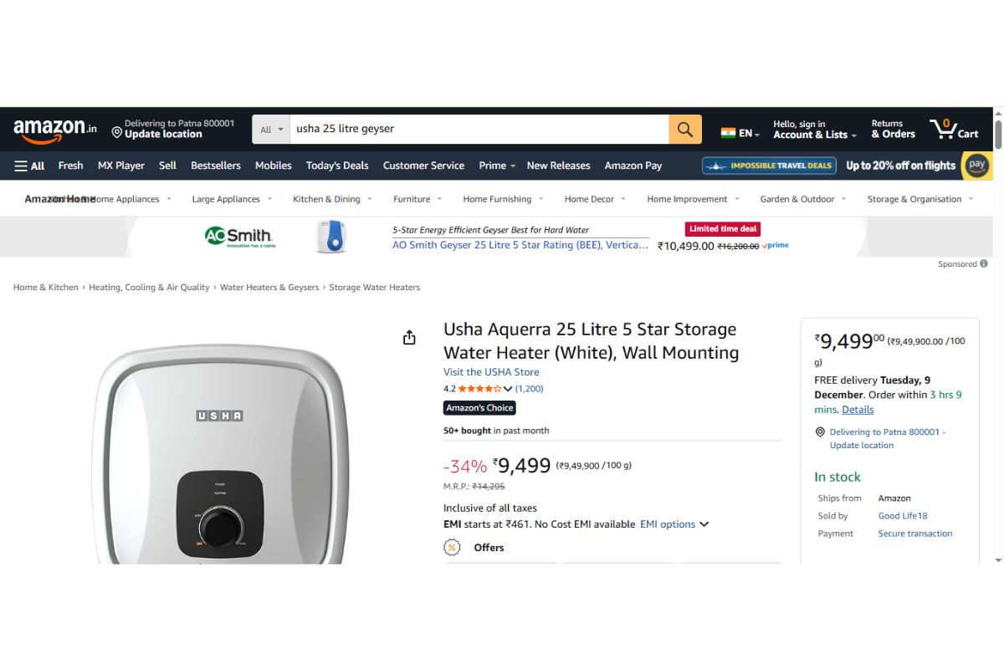The width and height of the screenshot is (1004, 669).
Task: Open the search category 'All' dropdown
Action: coord(270,130)
